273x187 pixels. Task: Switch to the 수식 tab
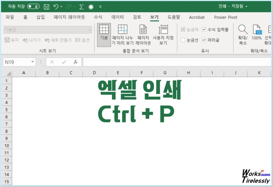98,17
